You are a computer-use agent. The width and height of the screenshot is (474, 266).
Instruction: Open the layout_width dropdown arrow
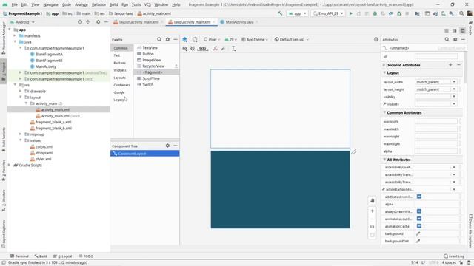tap(454, 82)
